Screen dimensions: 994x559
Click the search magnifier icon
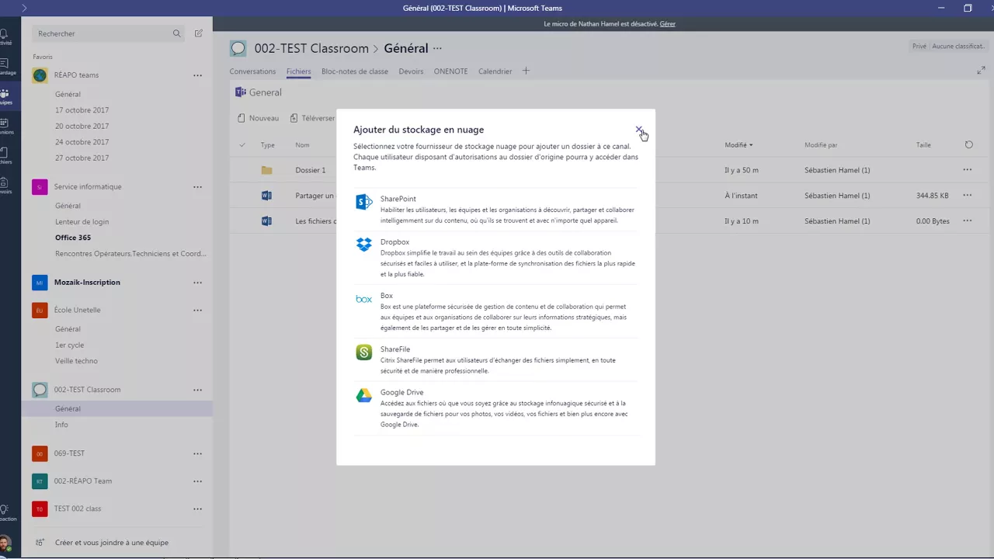176,33
